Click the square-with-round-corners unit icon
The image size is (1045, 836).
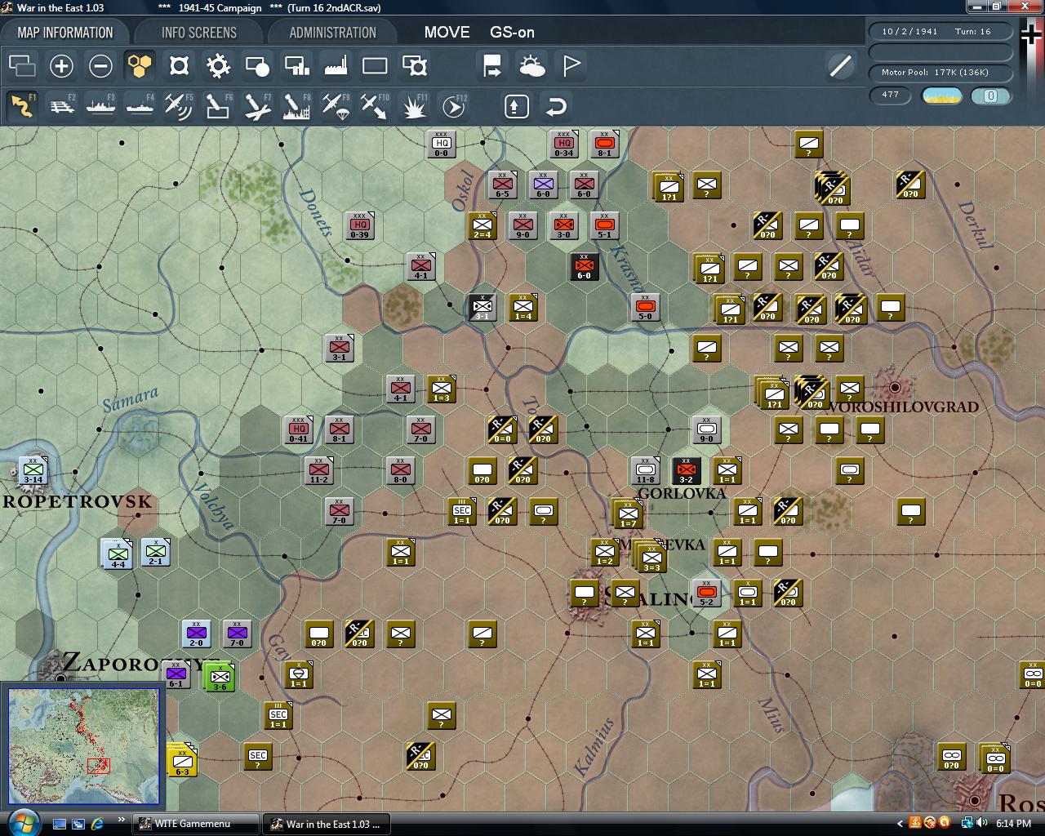click(179, 65)
